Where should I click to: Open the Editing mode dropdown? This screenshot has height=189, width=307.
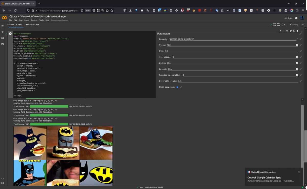[294, 25]
